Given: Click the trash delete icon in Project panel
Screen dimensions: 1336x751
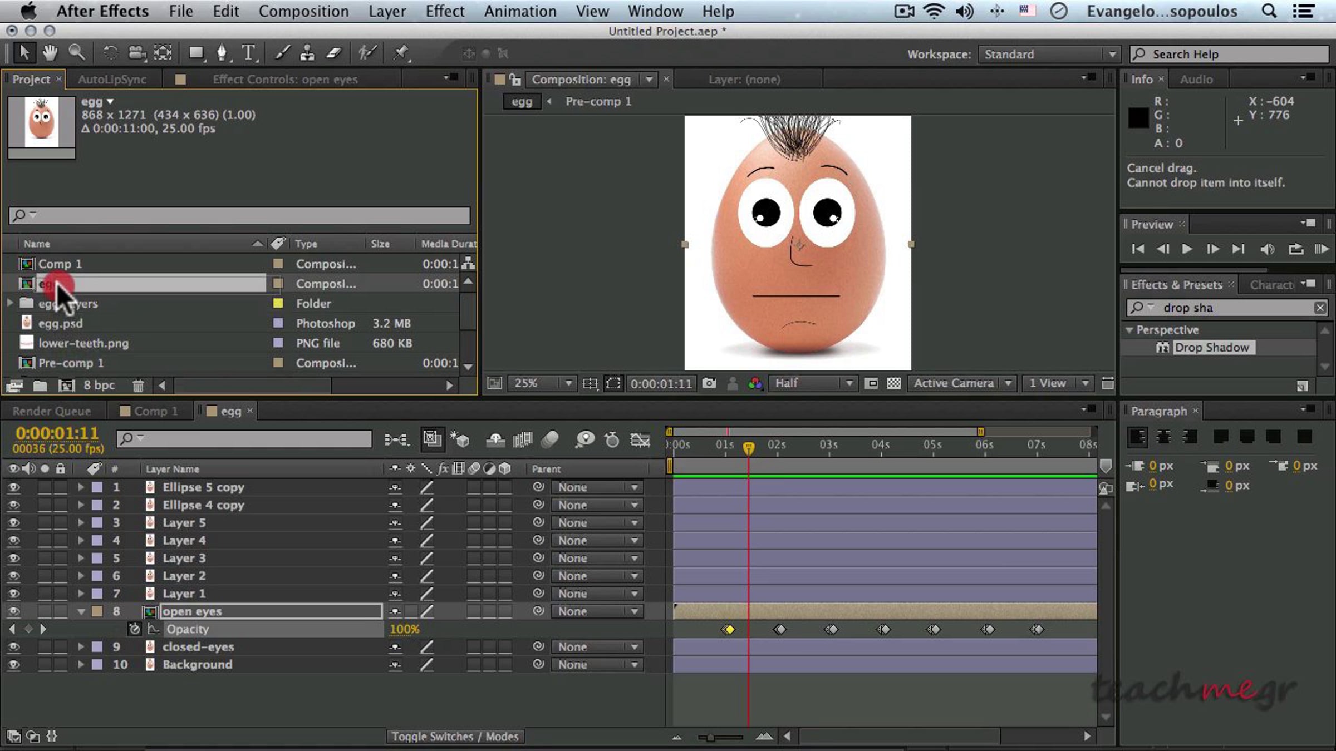Looking at the screenshot, I should (138, 385).
